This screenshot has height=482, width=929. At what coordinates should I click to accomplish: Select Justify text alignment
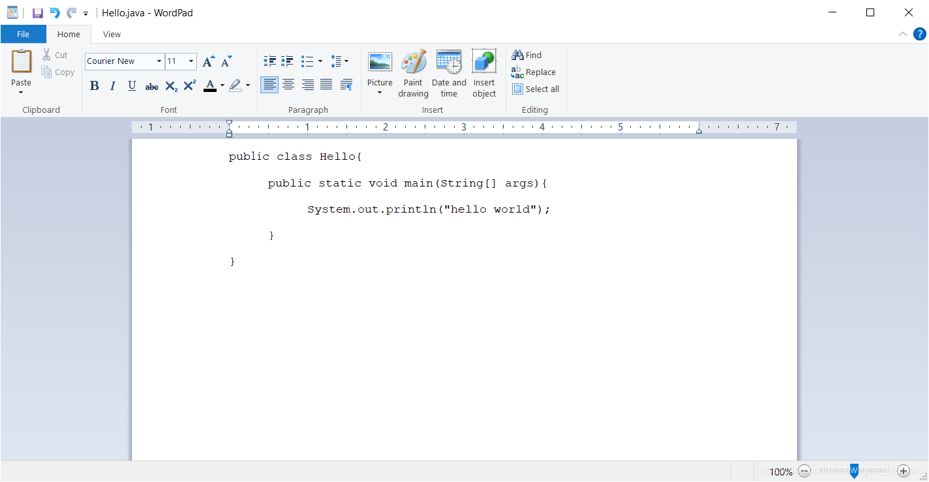[x=326, y=85]
